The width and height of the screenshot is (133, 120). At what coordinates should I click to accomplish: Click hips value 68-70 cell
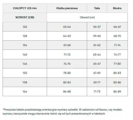click(x=117, y=36)
